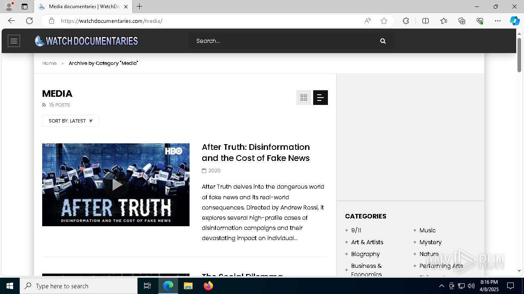
Task: Open the clock showing 8:16 PM
Action: pos(489,286)
